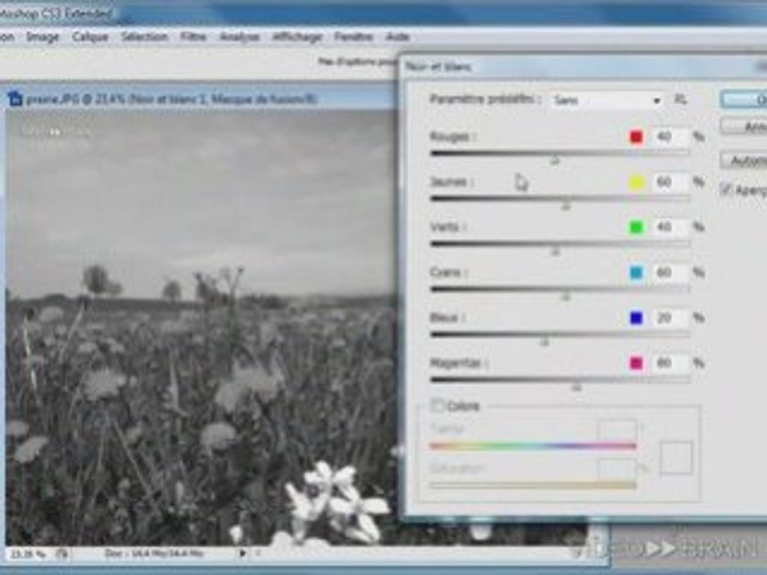Open the Analyse menu

click(x=239, y=37)
